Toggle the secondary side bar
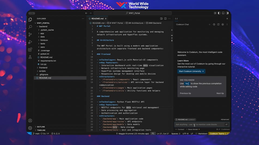The image size is (259, 145). (x=227, y=13)
